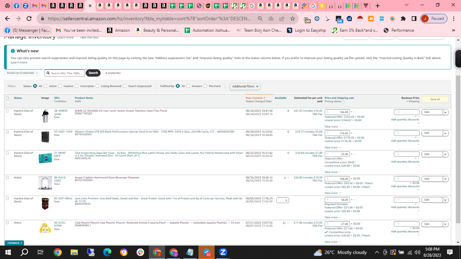Open Slack from the taskbar
This screenshot has width=461, height=259.
(x=140, y=252)
